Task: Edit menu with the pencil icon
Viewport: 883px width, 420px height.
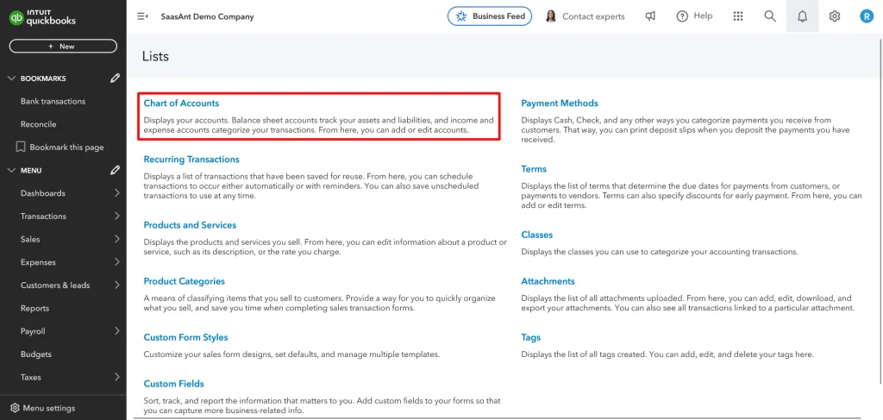Action: (115, 170)
